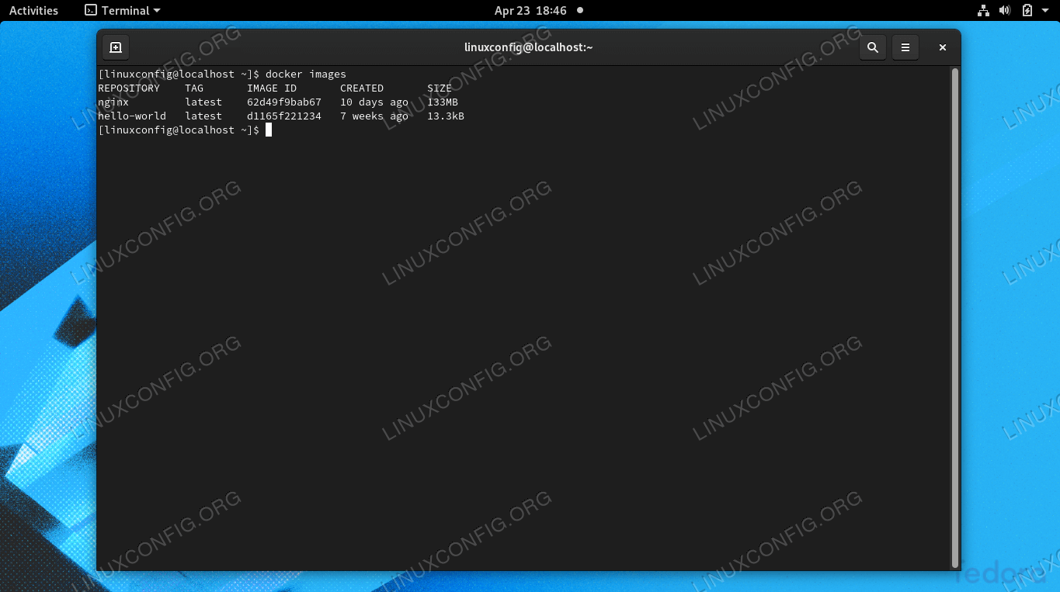Click the volume speaker icon

pos(1005,10)
